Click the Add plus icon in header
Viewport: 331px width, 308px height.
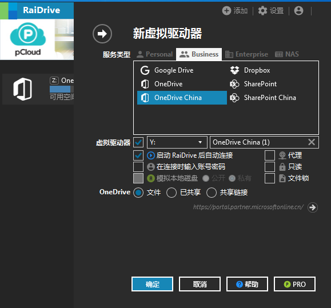(226, 10)
